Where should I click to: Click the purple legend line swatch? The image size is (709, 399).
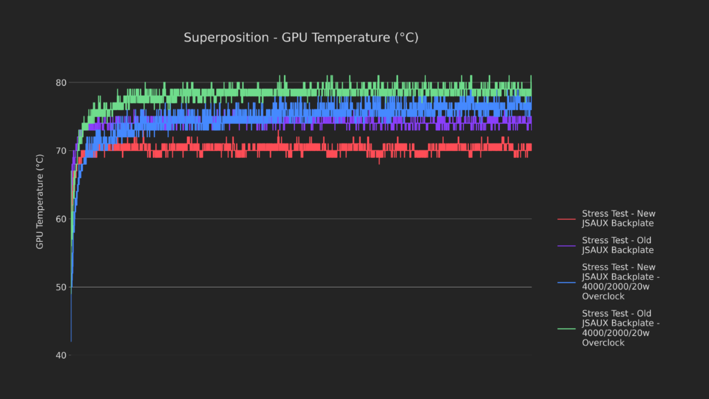pos(566,245)
